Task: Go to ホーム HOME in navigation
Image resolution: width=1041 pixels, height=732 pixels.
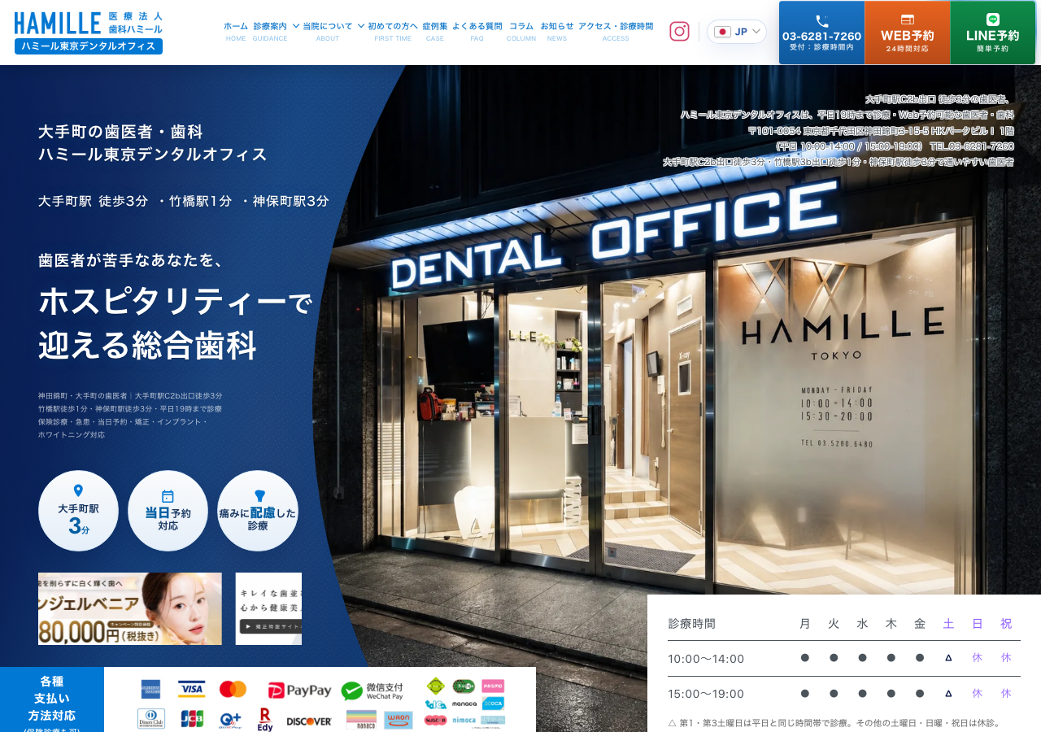Action: pyautogui.click(x=236, y=31)
